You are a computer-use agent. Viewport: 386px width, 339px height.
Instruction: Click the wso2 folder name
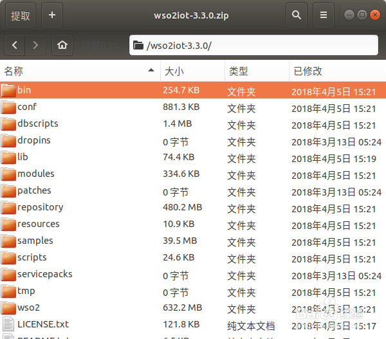[x=28, y=307]
